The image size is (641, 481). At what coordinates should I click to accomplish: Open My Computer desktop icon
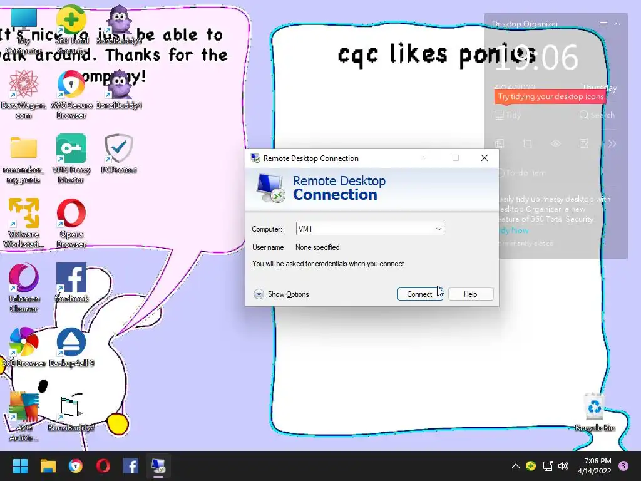(x=23, y=31)
